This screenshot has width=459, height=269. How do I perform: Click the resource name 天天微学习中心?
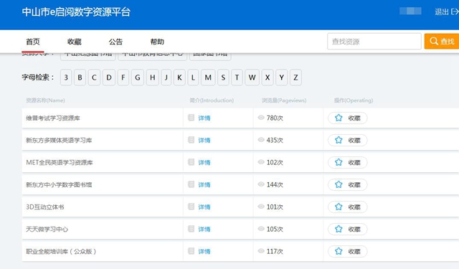pos(47,230)
